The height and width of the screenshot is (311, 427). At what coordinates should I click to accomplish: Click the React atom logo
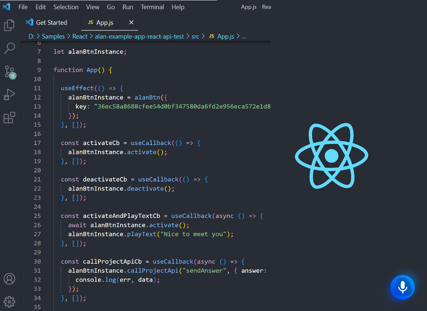tap(331, 156)
